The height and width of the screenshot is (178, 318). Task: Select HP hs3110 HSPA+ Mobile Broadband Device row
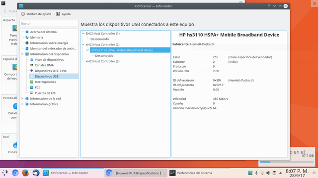point(130,50)
